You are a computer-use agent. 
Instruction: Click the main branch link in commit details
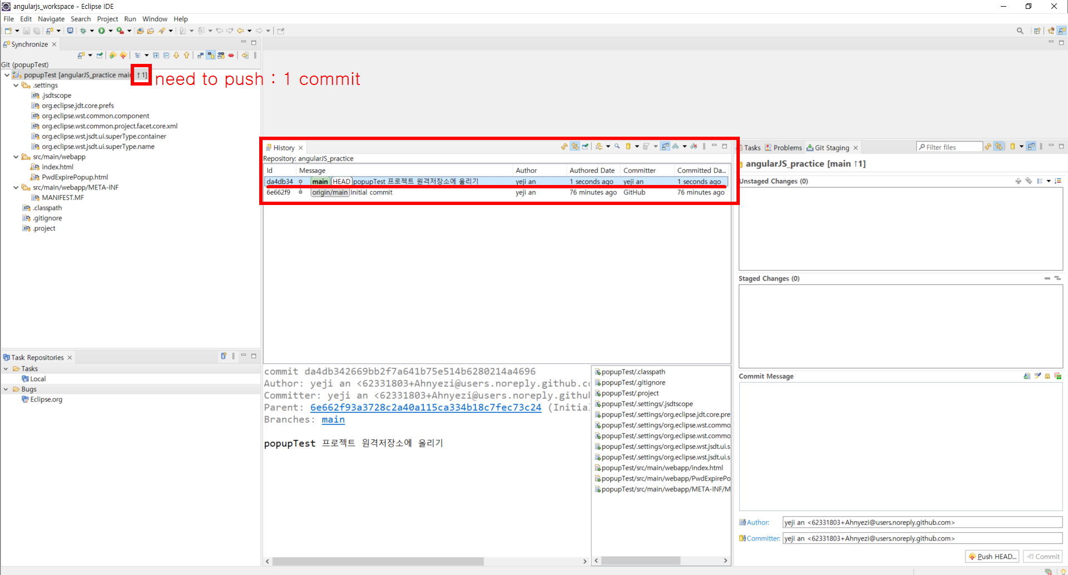(333, 419)
